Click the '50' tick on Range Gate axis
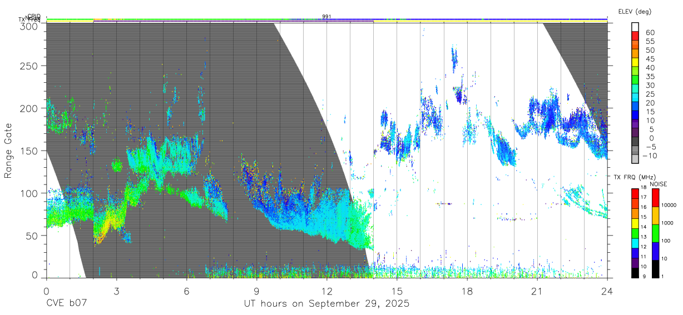The width and height of the screenshot is (683, 315). [33, 235]
